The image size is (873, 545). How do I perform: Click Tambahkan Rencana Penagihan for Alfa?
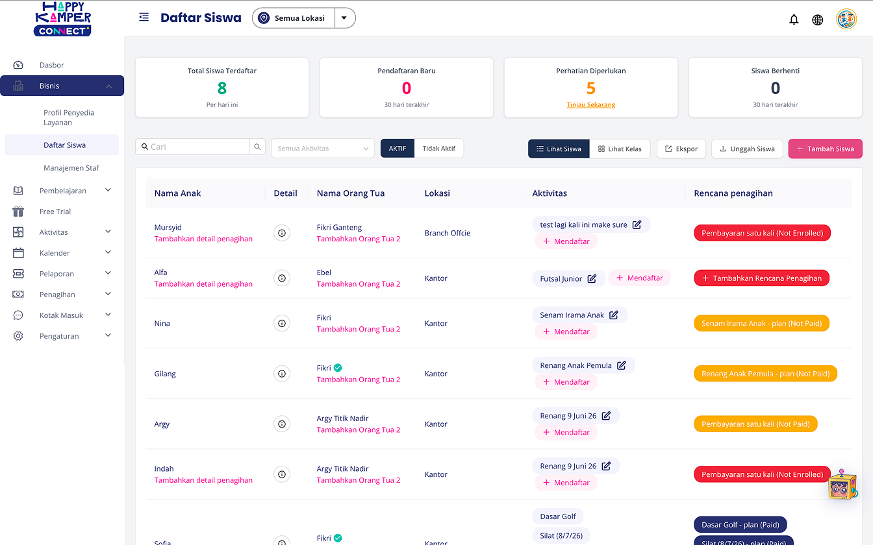click(x=761, y=278)
